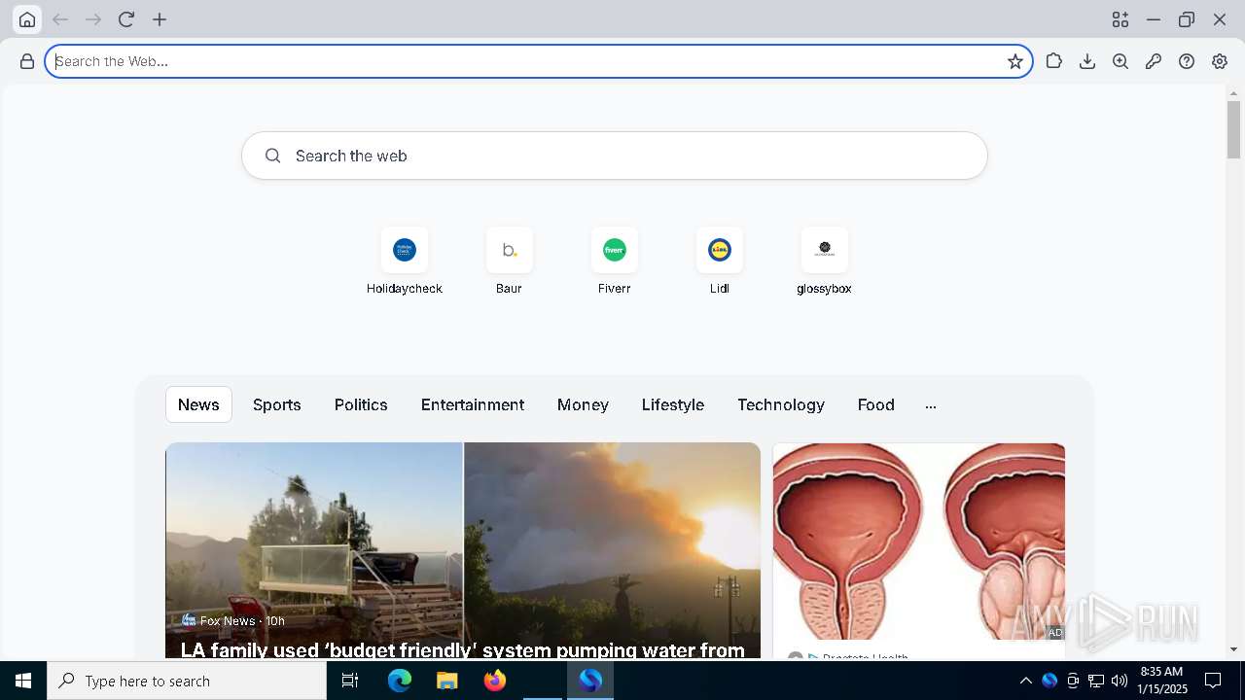The height and width of the screenshot is (700, 1245).
Task: Open the extensions puzzle icon
Action: [x=1054, y=61]
